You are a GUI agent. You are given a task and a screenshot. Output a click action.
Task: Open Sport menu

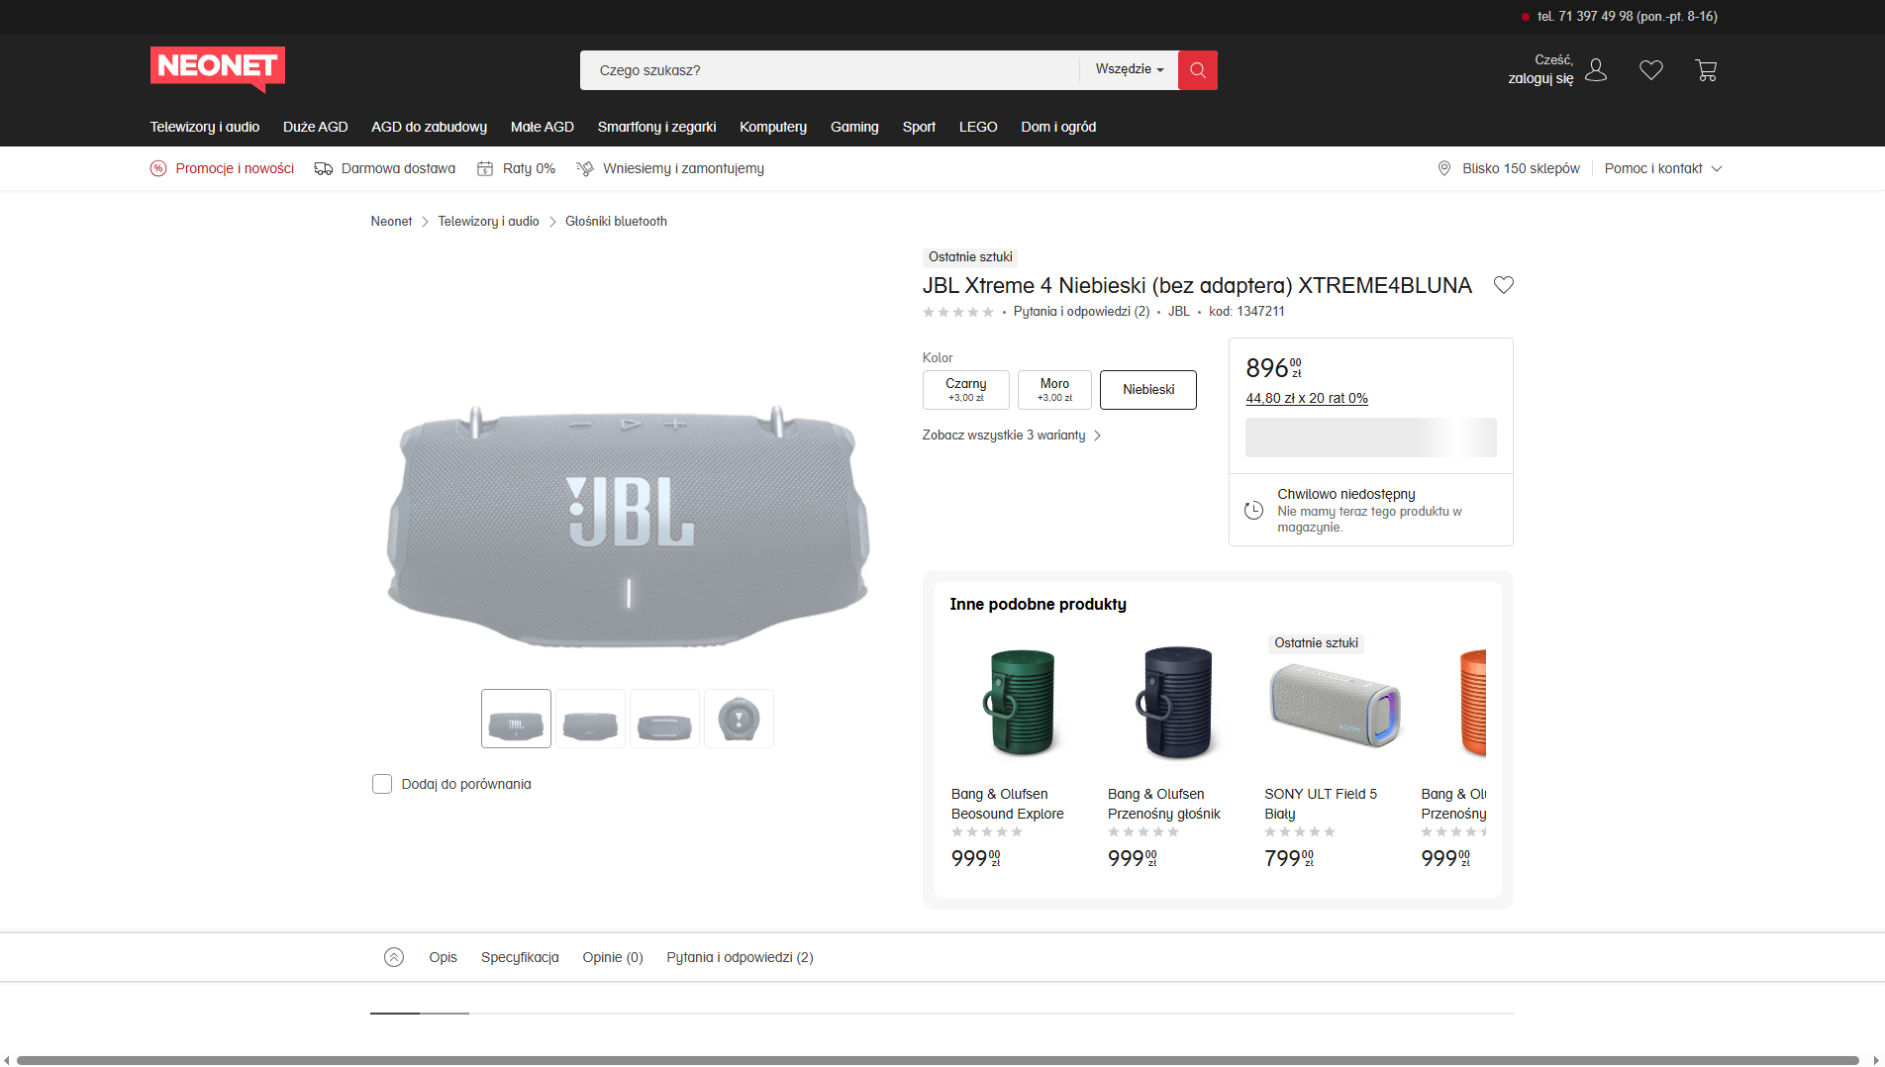coord(919,127)
